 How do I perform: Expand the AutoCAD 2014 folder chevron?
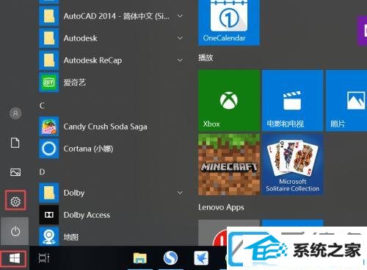180,16
